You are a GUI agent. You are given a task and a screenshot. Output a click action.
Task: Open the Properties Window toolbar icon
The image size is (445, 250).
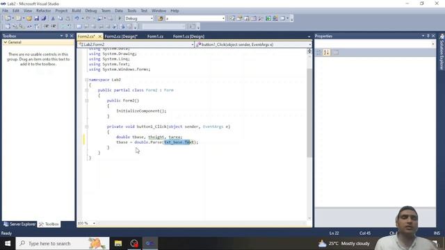coord(239,19)
